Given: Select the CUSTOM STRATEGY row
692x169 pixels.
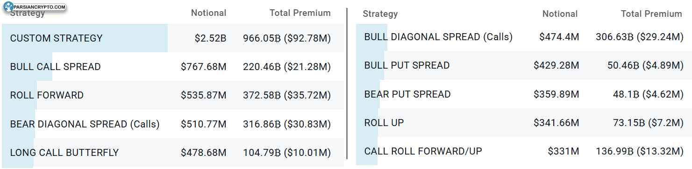Looking at the screenshot, I should (173, 38).
